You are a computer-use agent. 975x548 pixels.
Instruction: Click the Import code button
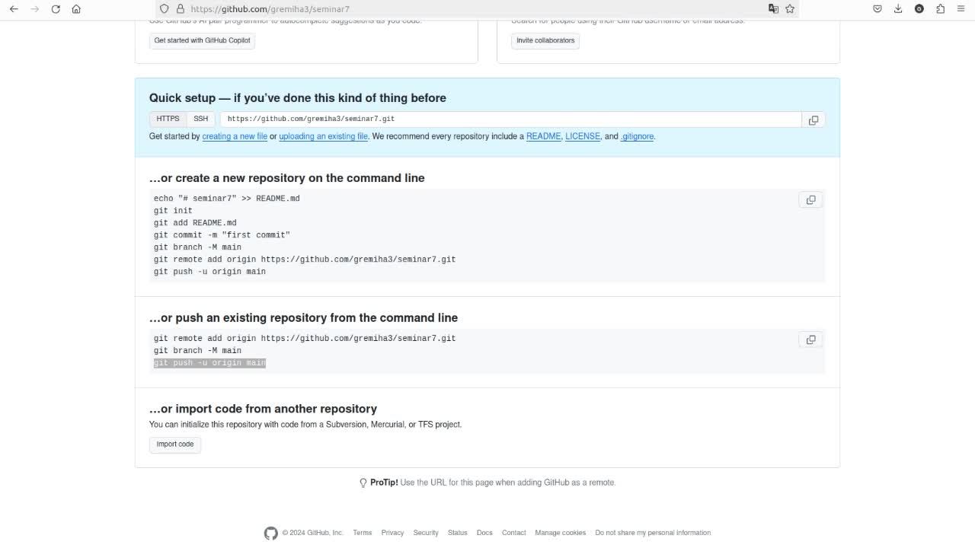[175, 444]
